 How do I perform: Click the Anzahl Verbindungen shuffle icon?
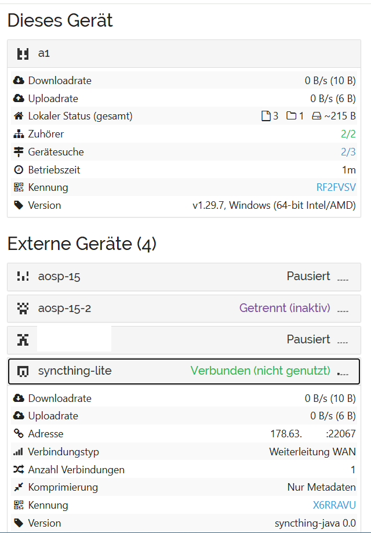point(19,469)
